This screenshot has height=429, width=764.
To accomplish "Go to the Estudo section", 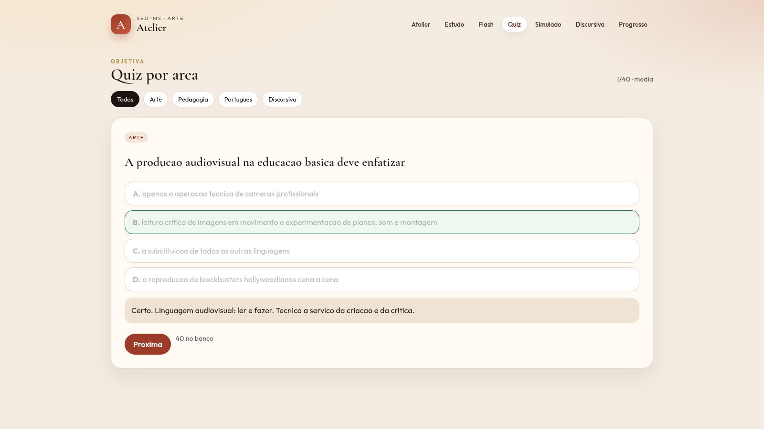I will [x=454, y=24].
